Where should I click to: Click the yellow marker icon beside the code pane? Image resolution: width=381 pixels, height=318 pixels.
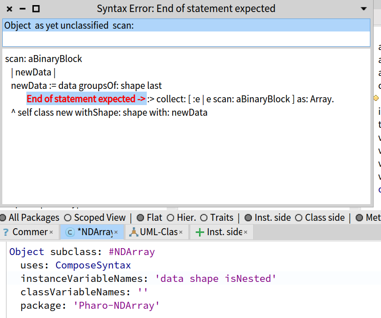pyautogui.click(x=376, y=98)
